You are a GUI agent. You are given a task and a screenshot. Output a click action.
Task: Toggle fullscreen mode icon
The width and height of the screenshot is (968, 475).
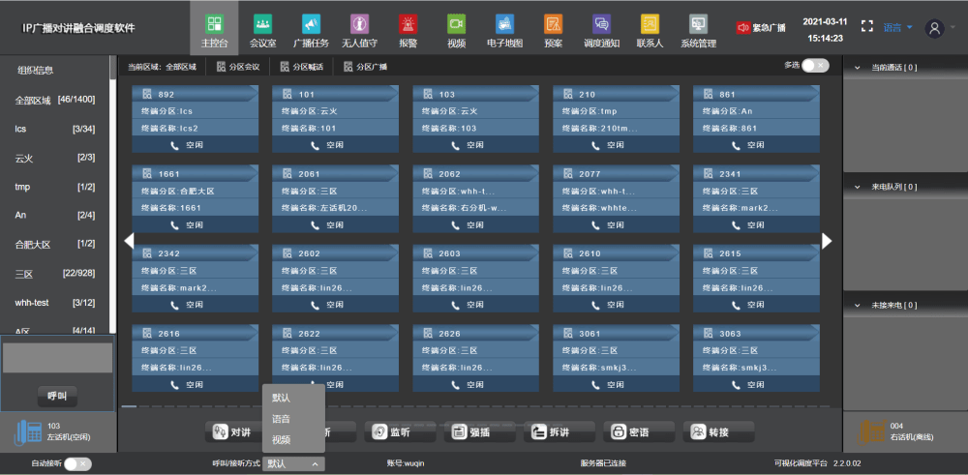pos(867,26)
